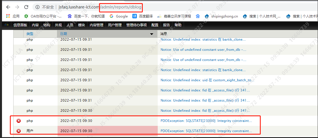Click the 消息 column header

[x=164, y=34]
